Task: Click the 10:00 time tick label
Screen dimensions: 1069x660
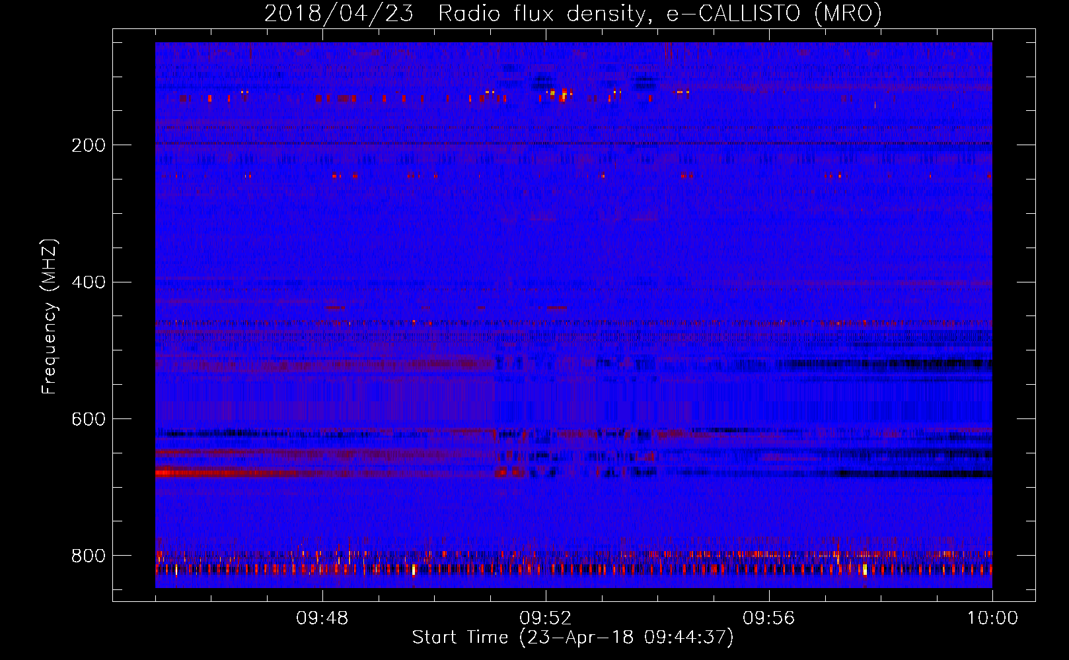Action: click(992, 618)
